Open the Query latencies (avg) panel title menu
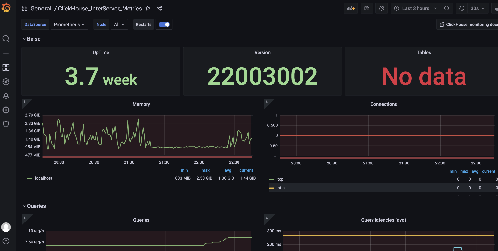 [384, 220]
